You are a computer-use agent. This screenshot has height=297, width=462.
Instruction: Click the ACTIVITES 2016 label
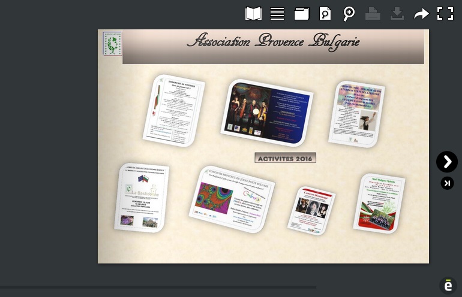click(x=285, y=158)
